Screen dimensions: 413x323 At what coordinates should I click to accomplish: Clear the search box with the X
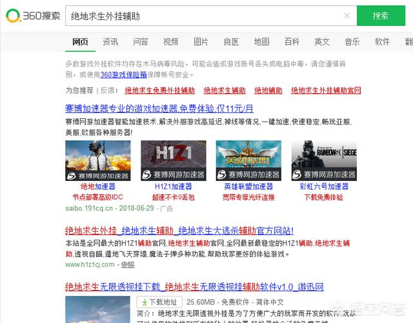coord(347,16)
